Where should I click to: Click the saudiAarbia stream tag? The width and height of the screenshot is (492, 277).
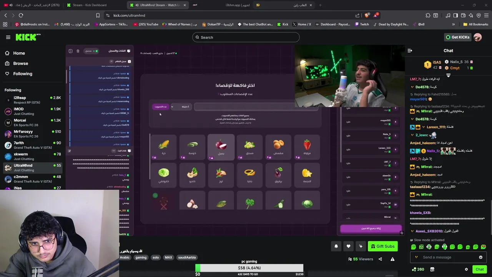(x=187, y=257)
